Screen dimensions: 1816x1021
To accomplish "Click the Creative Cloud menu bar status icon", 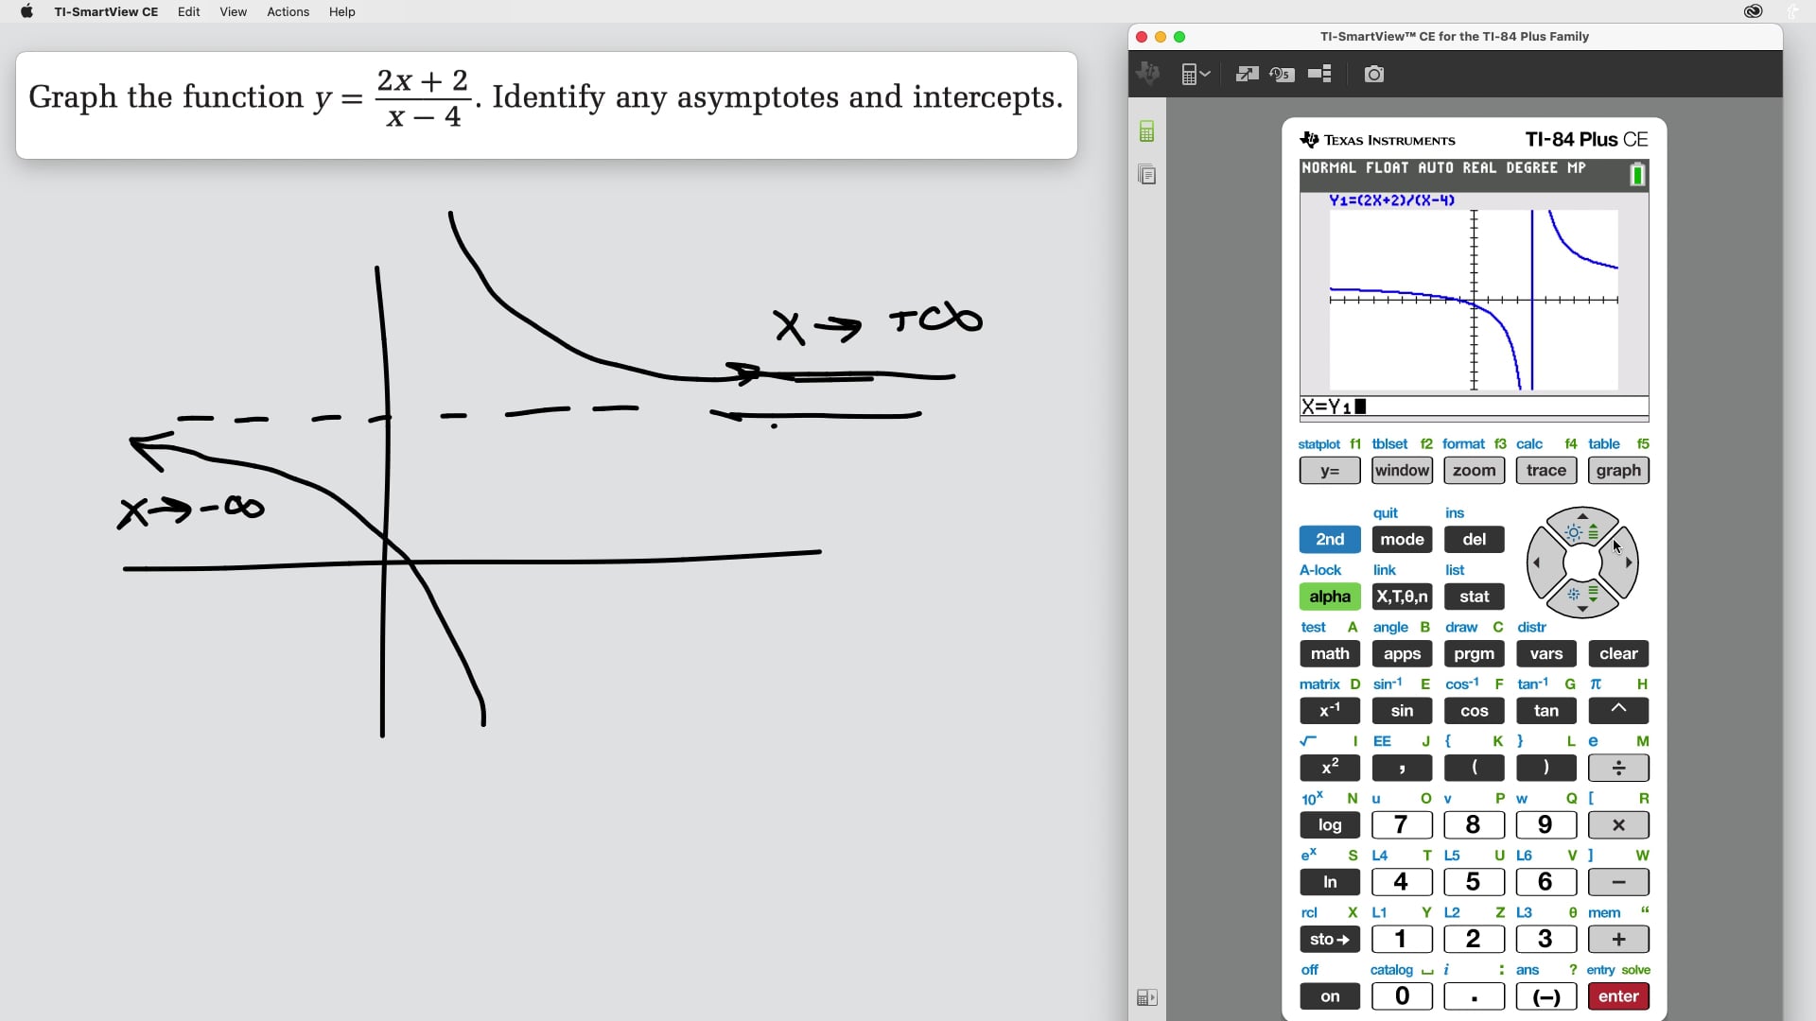I will pyautogui.click(x=1753, y=11).
